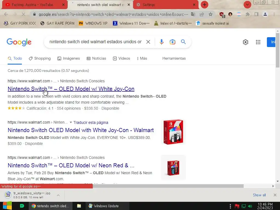Open the Windows 11 Dow… bookmark
The width and height of the screenshot is (280, 210).
(131, 24)
